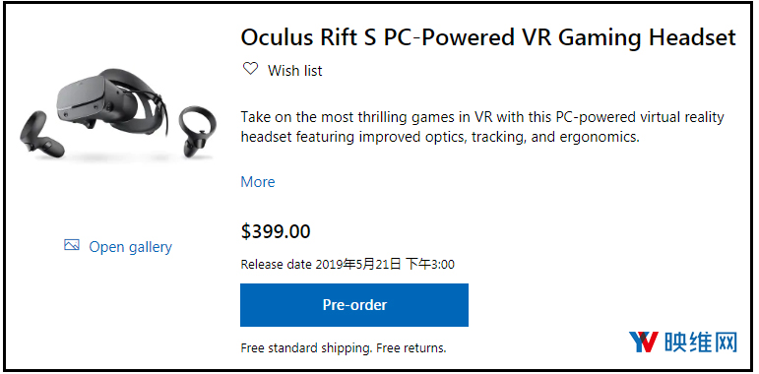759x374 pixels.
Task: Click the 2019年5月21日 release date value
Action: [x=358, y=264]
